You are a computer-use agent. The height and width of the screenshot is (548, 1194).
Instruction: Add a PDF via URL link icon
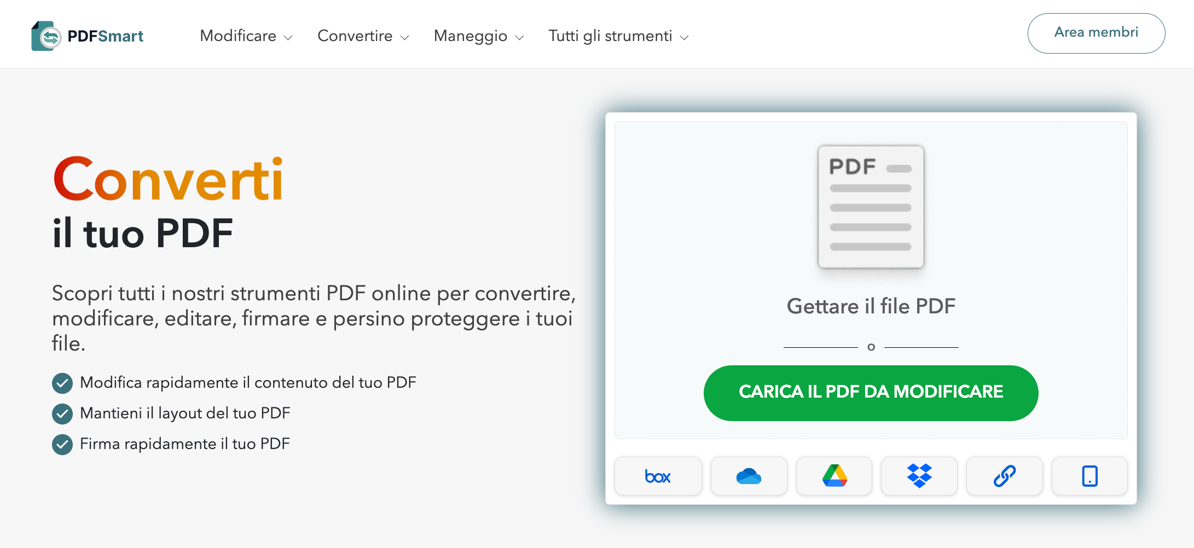coord(1004,476)
